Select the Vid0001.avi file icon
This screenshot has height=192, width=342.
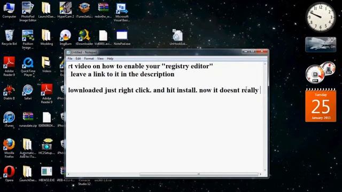point(103,37)
